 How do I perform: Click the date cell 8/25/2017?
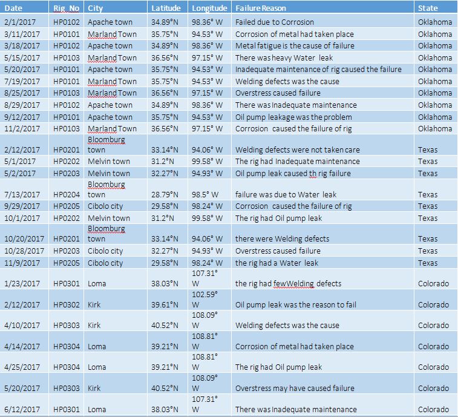click(24, 93)
